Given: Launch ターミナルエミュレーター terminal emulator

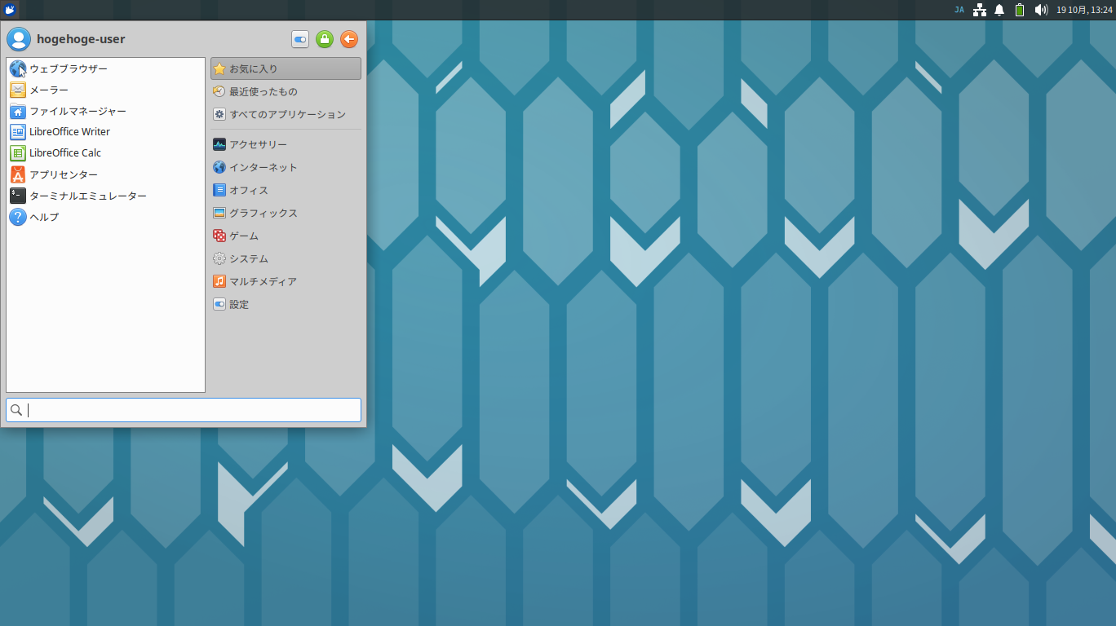Looking at the screenshot, I should [105, 196].
